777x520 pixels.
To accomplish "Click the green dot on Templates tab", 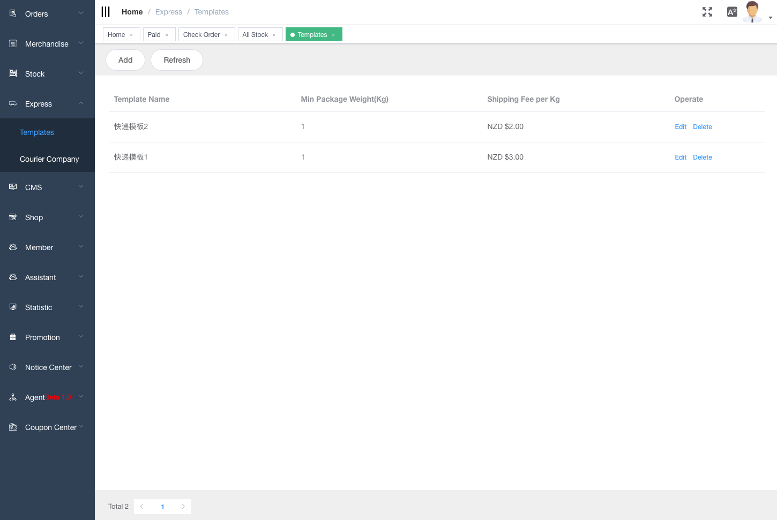I will [x=293, y=34].
